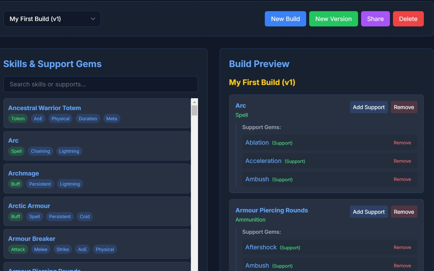Screen dimensions: 434x271
Task: Click the skills list scrollbar thumb
Action: click(x=195, y=110)
